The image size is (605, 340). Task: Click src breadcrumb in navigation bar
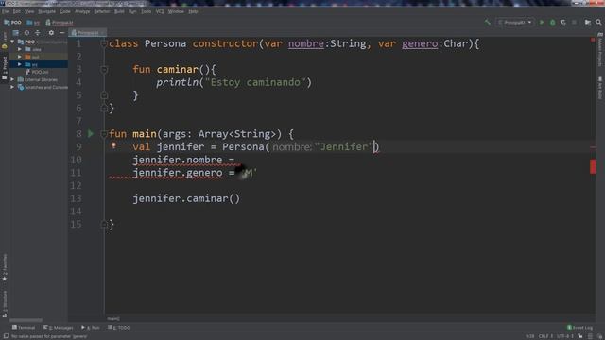click(33, 23)
